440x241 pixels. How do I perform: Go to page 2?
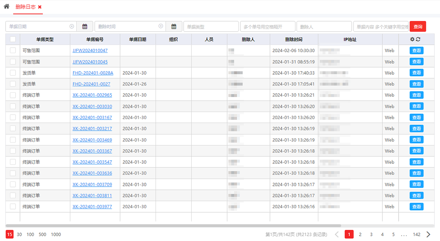pyautogui.click(x=360, y=234)
